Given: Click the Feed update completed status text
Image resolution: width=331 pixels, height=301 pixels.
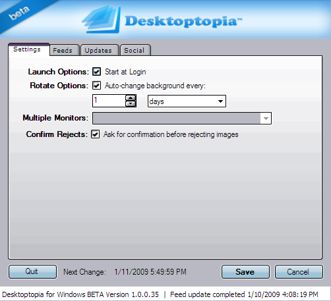Looking at the screenshot, I should click(244, 294).
